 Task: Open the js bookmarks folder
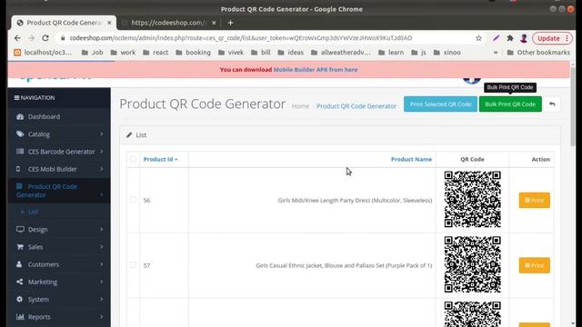click(x=418, y=53)
